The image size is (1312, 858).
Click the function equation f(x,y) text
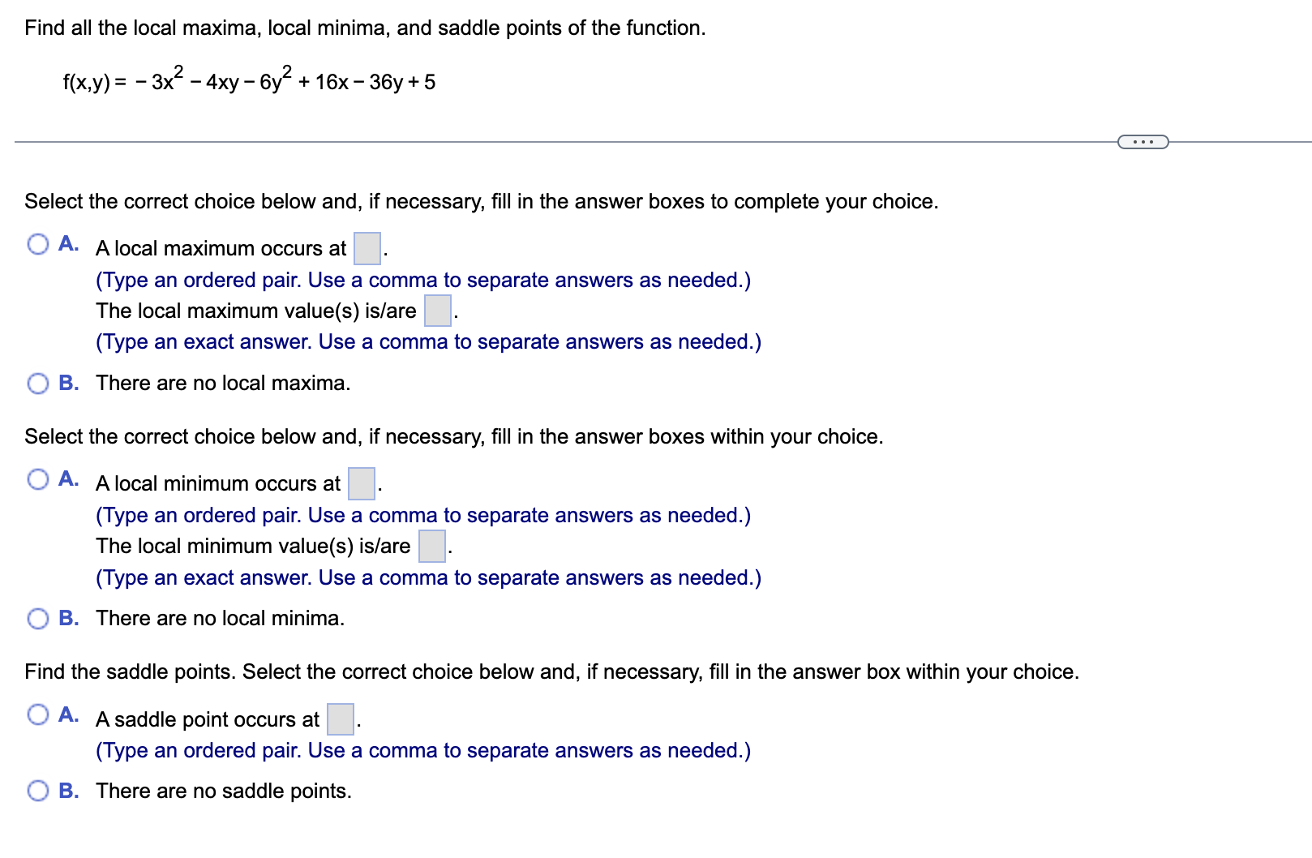click(x=248, y=79)
